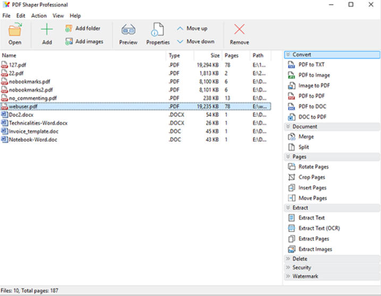Click the green plus Add icon
Viewport: 381px width, 296px height.
(47, 31)
